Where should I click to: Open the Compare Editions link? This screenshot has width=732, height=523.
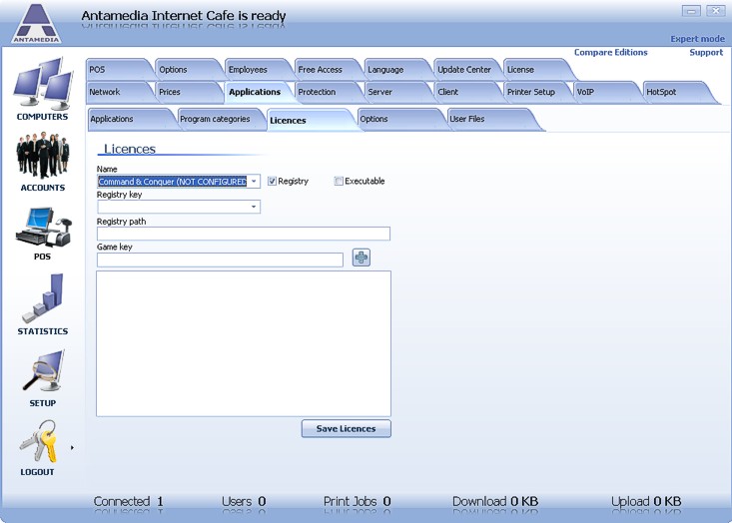610,53
